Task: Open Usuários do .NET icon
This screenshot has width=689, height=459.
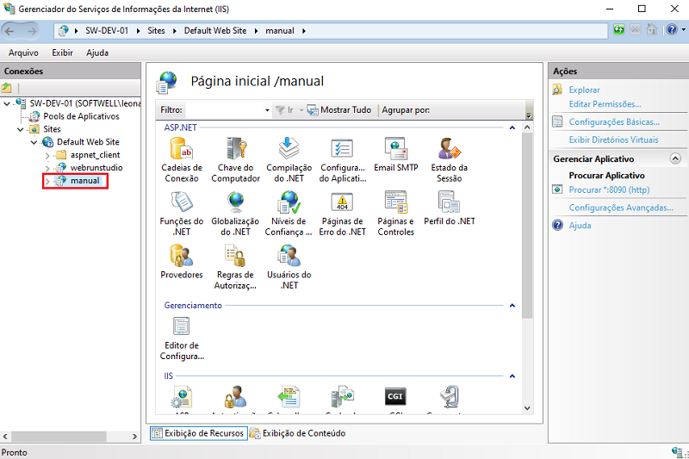Action: (x=289, y=267)
